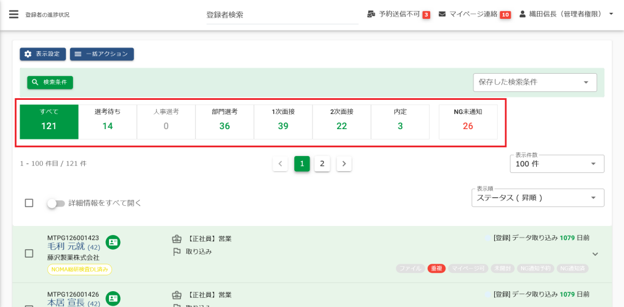The height and width of the screenshot is (307, 624).
Task: Click the profile card icon next to 毛利 元就
Action: [113, 242]
